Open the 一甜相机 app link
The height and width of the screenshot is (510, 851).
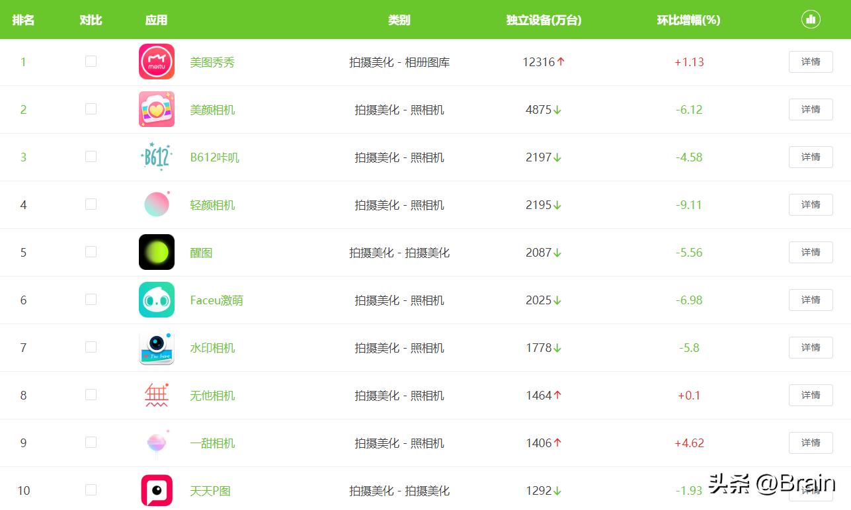(212, 443)
